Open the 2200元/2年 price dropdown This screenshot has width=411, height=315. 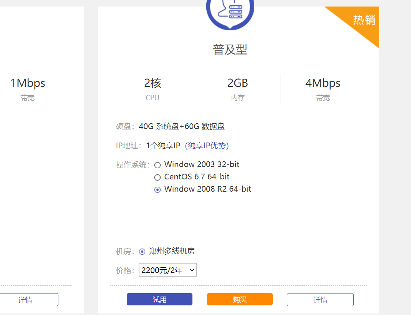pos(168,270)
